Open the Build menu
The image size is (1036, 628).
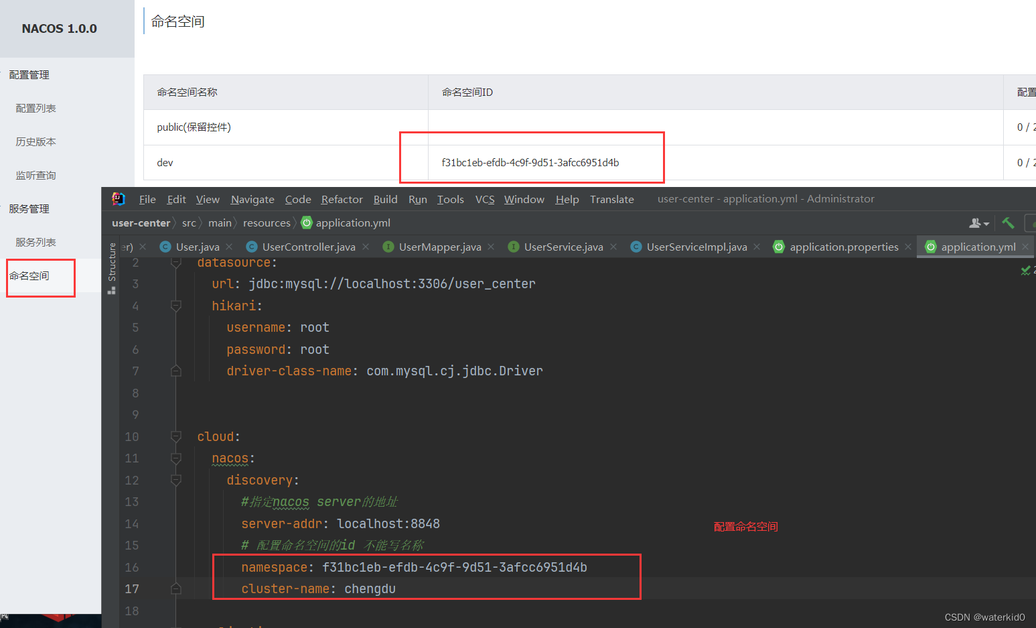pyautogui.click(x=385, y=199)
